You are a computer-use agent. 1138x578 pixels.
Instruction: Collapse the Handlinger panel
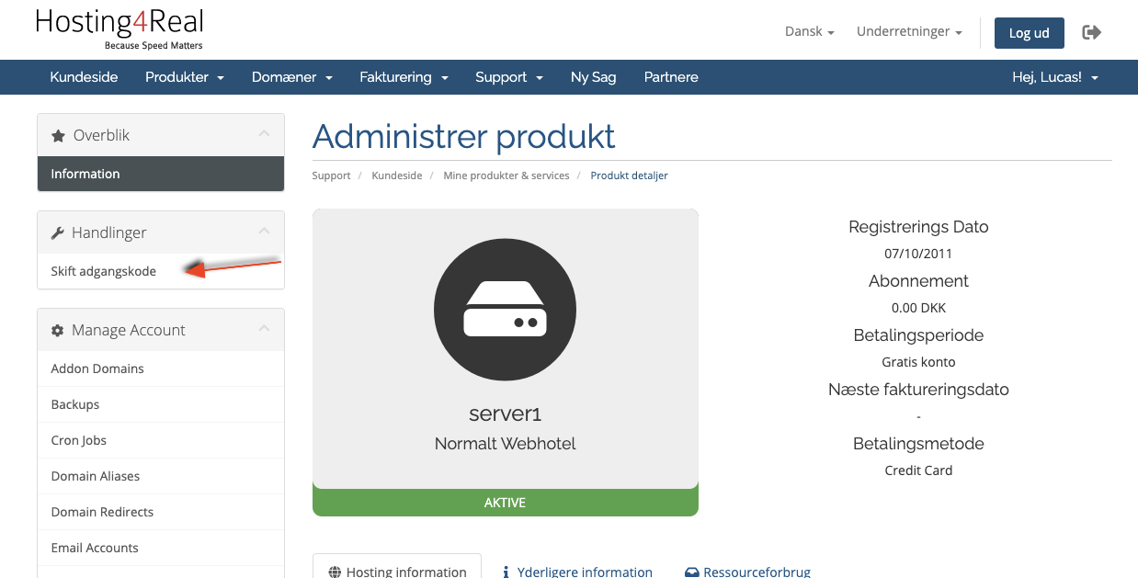(x=264, y=230)
